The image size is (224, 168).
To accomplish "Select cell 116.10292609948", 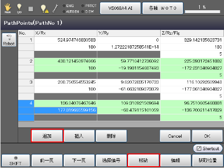I will click(x=192, y=82).
